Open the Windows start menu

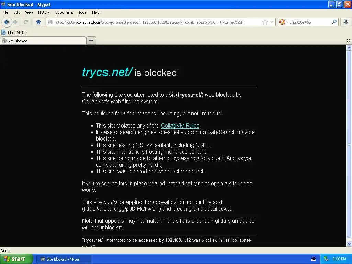16,259
